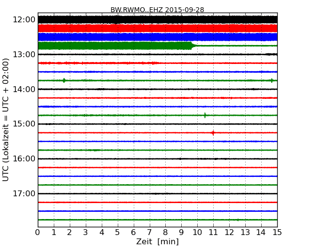The image size is (315, 252).
Task: Click where the thick green trace drops off
Action: (192, 46)
